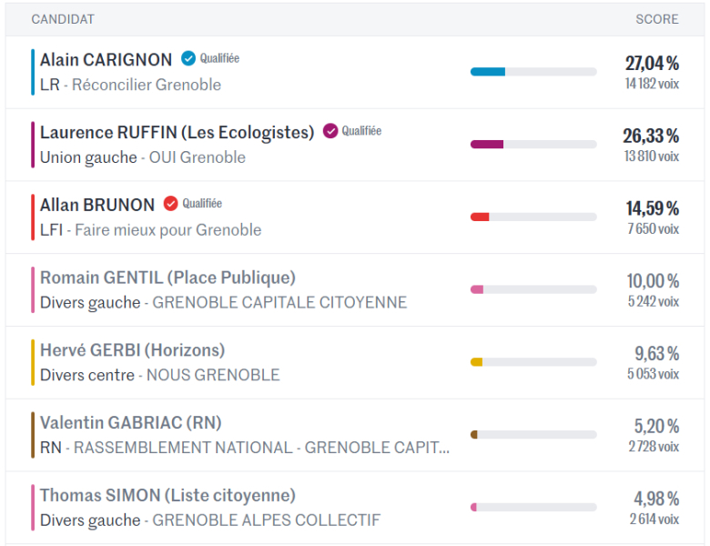Select the Thomas SIMON (Liste citoyenne) name

pyautogui.click(x=167, y=496)
